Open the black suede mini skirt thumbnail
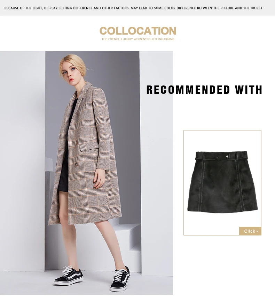275x300 pixels. [222, 182]
